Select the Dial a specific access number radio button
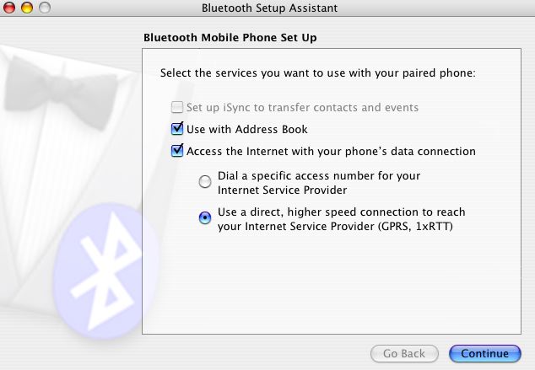The height and width of the screenshot is (370, 535). tap(204, 181)
